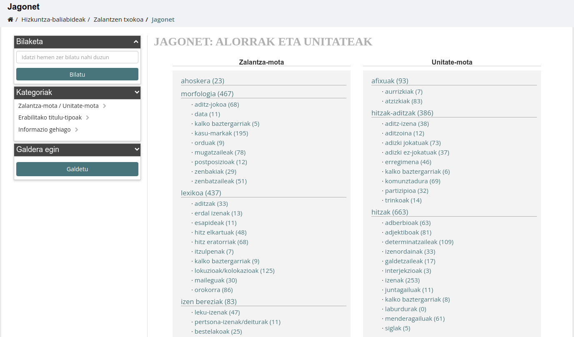
Task: Open erdal izenak (13) link
Action: coord(218,213)
